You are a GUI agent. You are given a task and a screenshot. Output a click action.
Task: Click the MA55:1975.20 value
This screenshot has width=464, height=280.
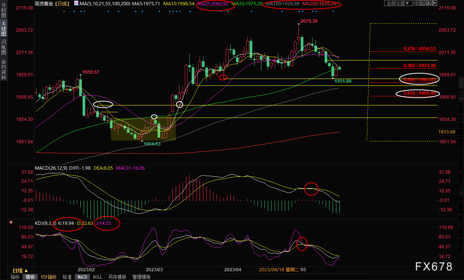click(x=247, y=3)
